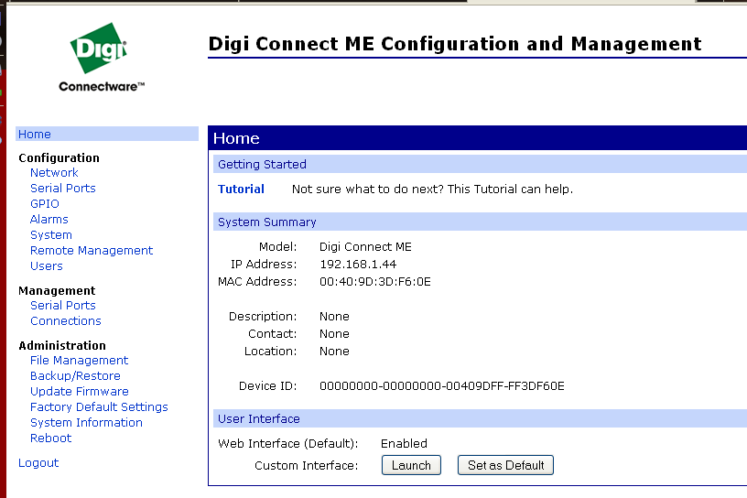
Task: Click the Management sidebar heading
Action: tap(57, 291)
